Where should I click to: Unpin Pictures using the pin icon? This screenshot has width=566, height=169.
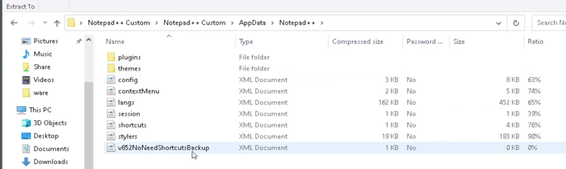click(x=79, y=41)
